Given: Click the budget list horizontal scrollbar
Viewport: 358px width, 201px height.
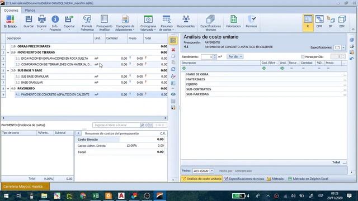Looking at the screenshot, I should pyautogui.click(x=84, y=118).
